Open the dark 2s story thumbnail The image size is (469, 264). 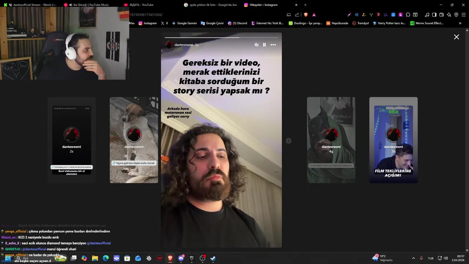tap(71, 140)
